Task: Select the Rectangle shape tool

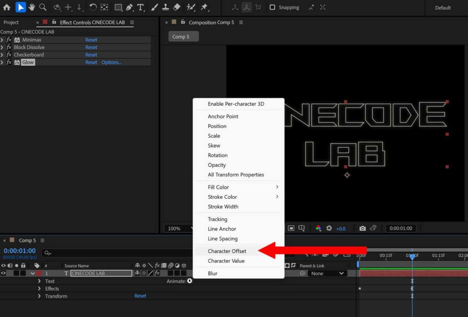Action: (x=118, y=7)
